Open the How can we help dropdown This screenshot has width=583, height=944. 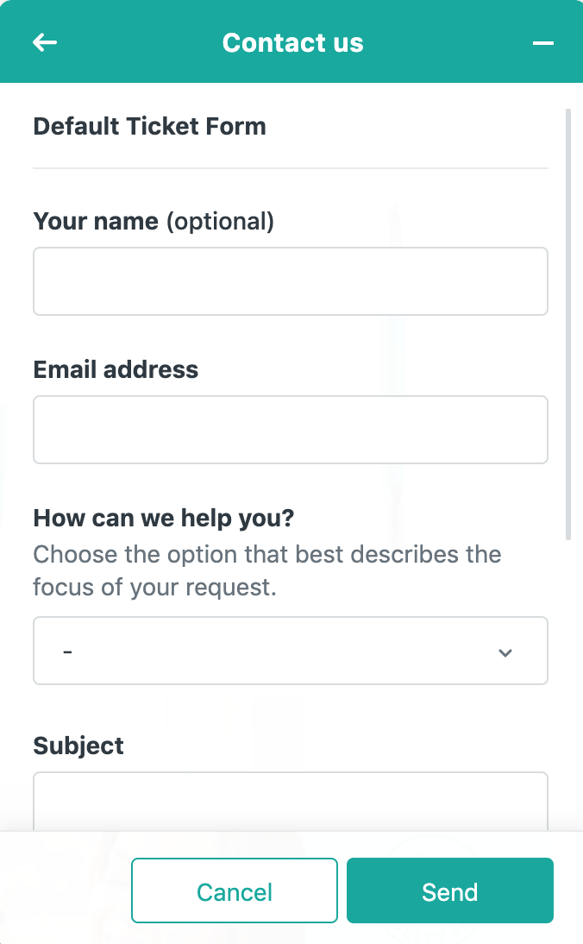[290, 651]
